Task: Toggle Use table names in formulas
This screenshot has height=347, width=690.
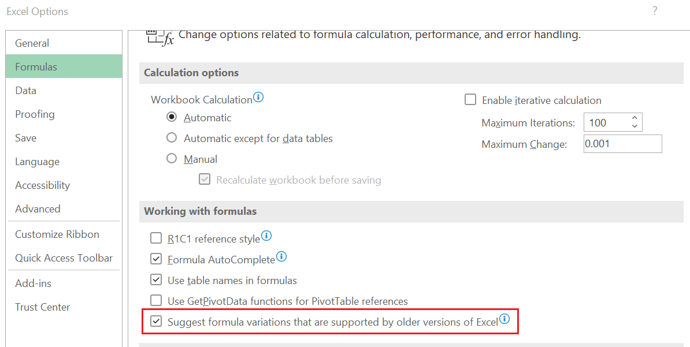Action: point(156,280)
